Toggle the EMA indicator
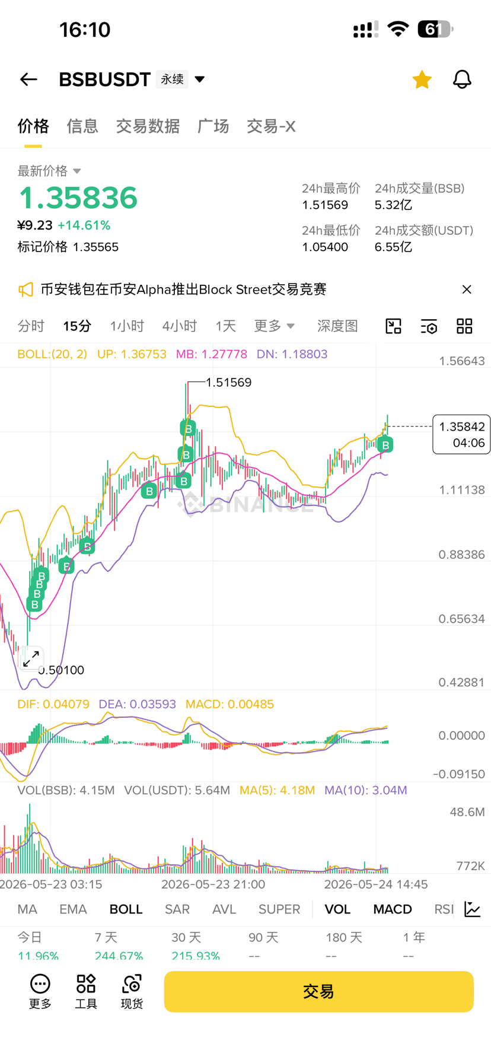The image size is (491, 1063). pos(73,909)
